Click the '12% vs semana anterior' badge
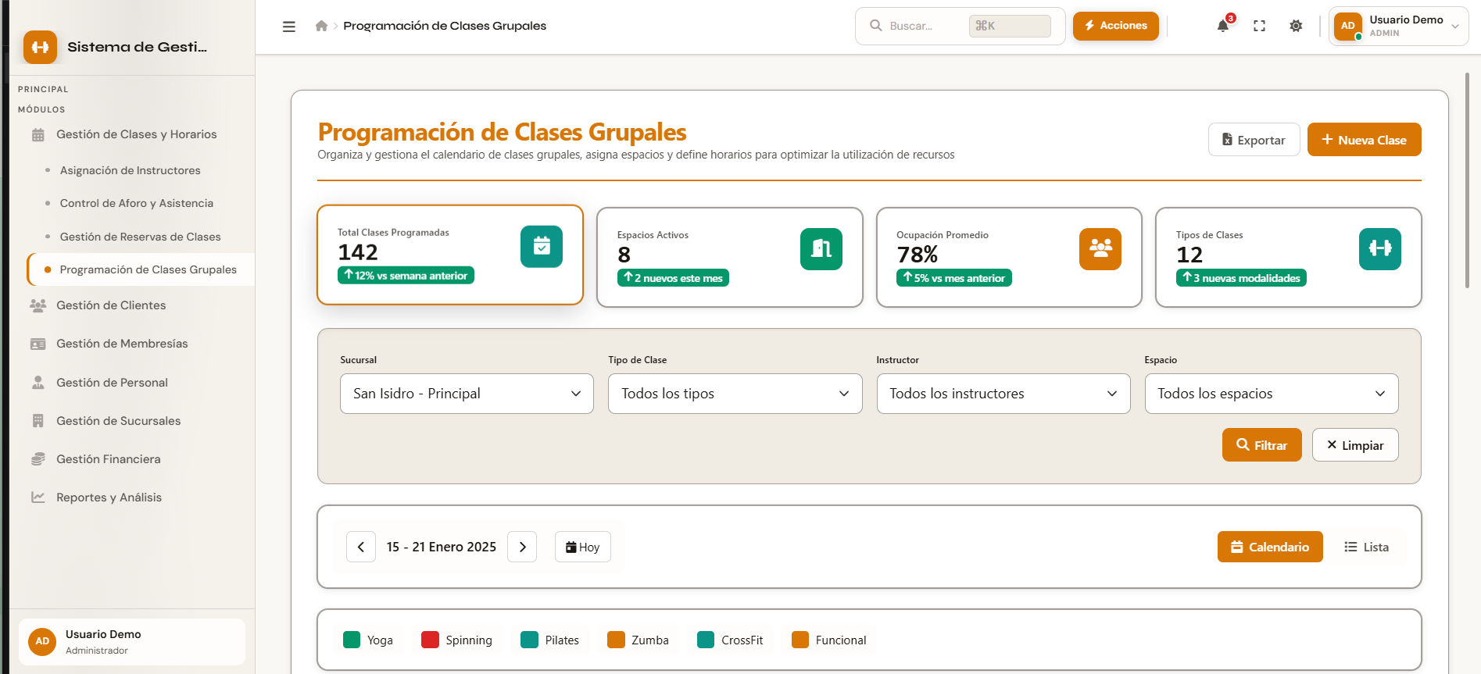 pyautogui.click(x=406, y=275)
